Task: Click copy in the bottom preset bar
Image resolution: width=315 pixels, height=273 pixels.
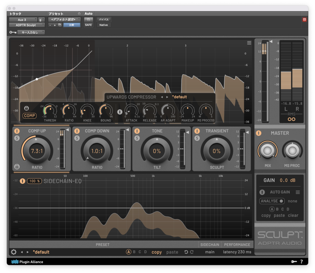Action: [157, 252]
